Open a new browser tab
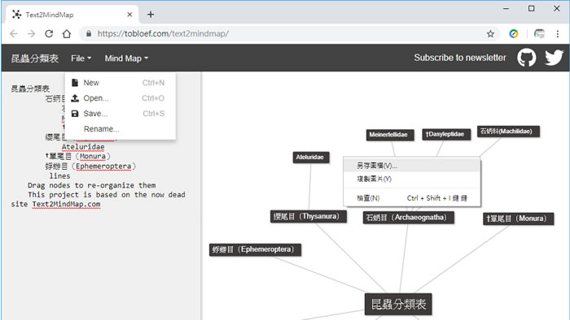 [151, 15]
